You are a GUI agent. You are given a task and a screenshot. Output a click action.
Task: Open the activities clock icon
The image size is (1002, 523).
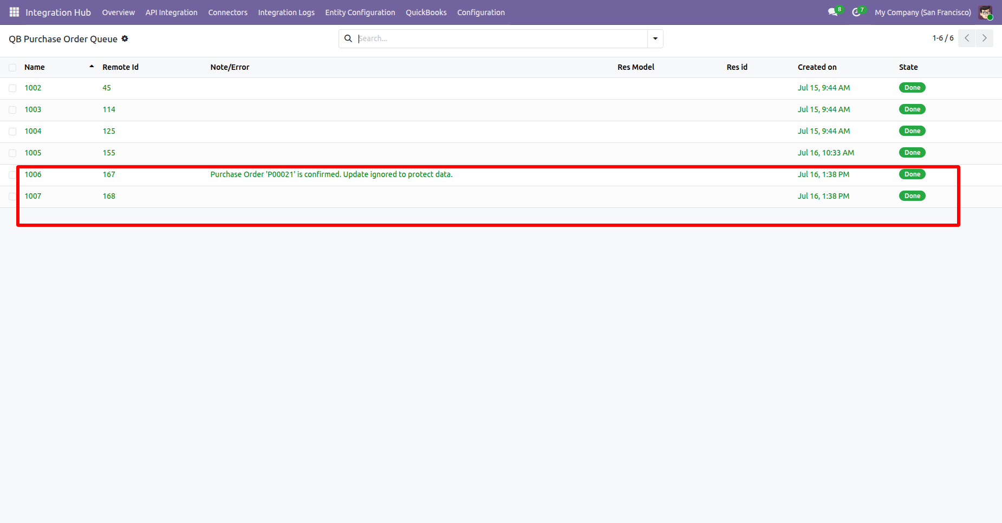[x=856, y=12]
